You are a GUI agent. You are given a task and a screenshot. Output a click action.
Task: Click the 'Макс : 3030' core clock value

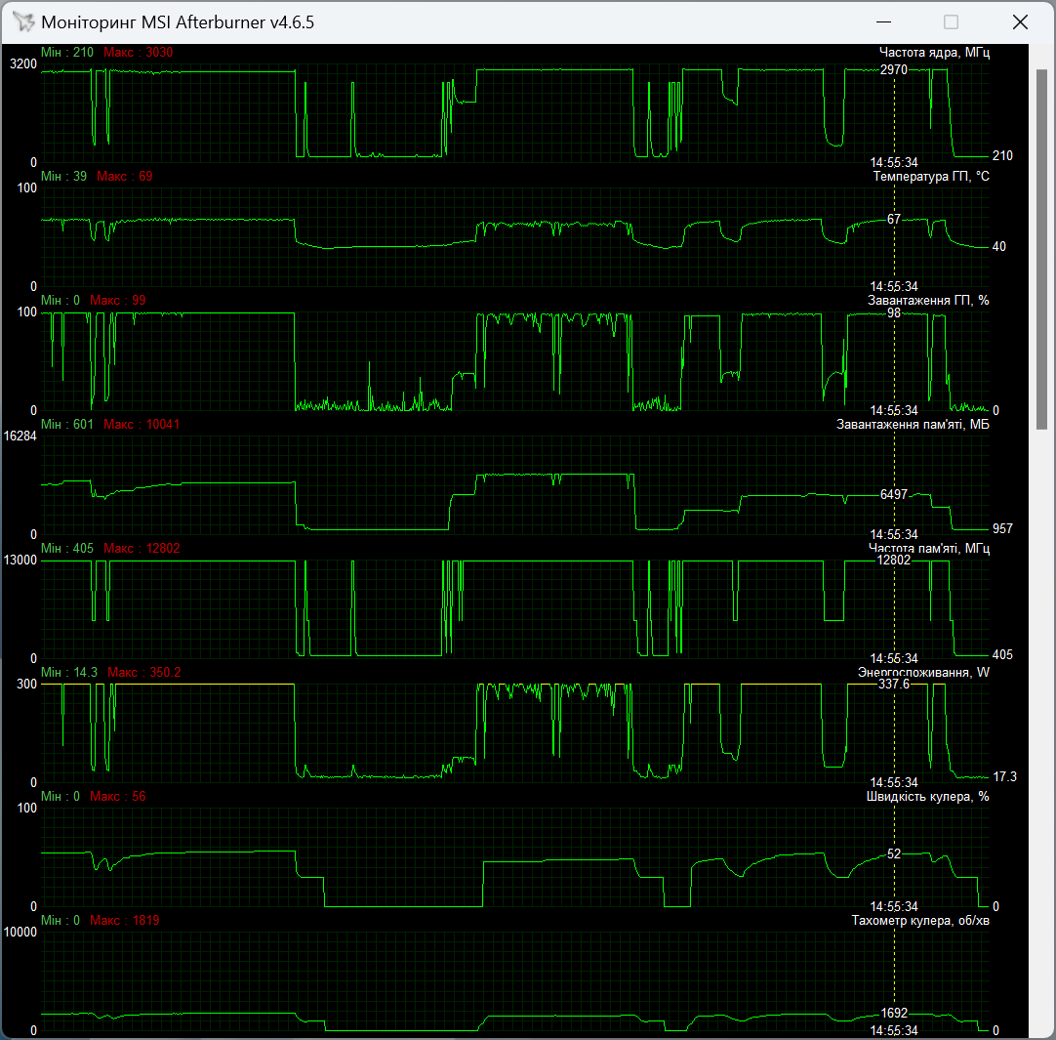138,53
